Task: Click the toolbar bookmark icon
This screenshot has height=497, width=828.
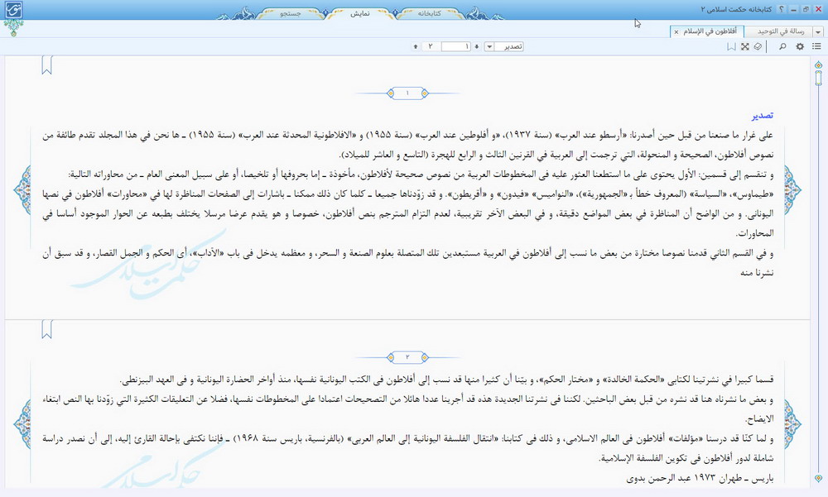Action: pyautogui.click(x=731, y=46)
